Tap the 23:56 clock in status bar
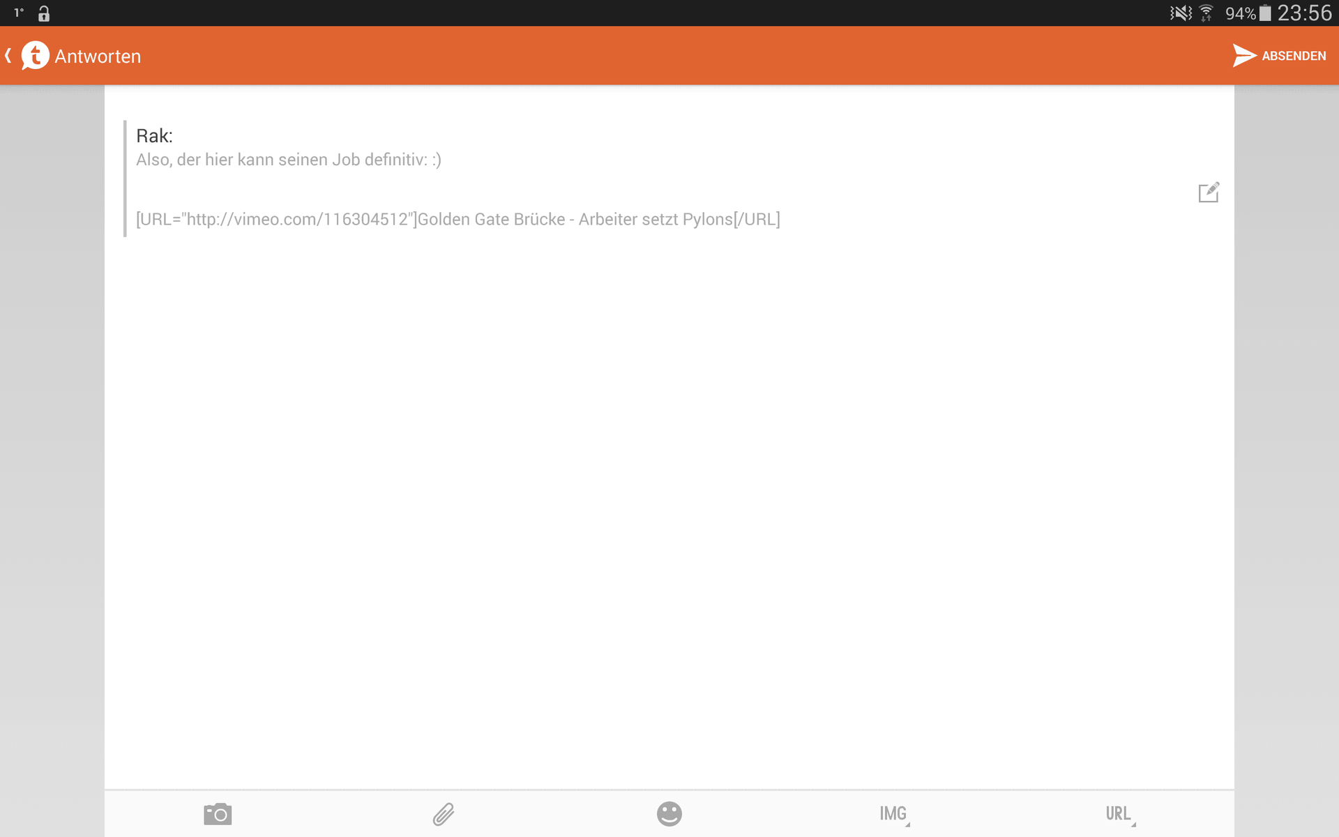The image size is (1339, 837). coord(1304,13)
